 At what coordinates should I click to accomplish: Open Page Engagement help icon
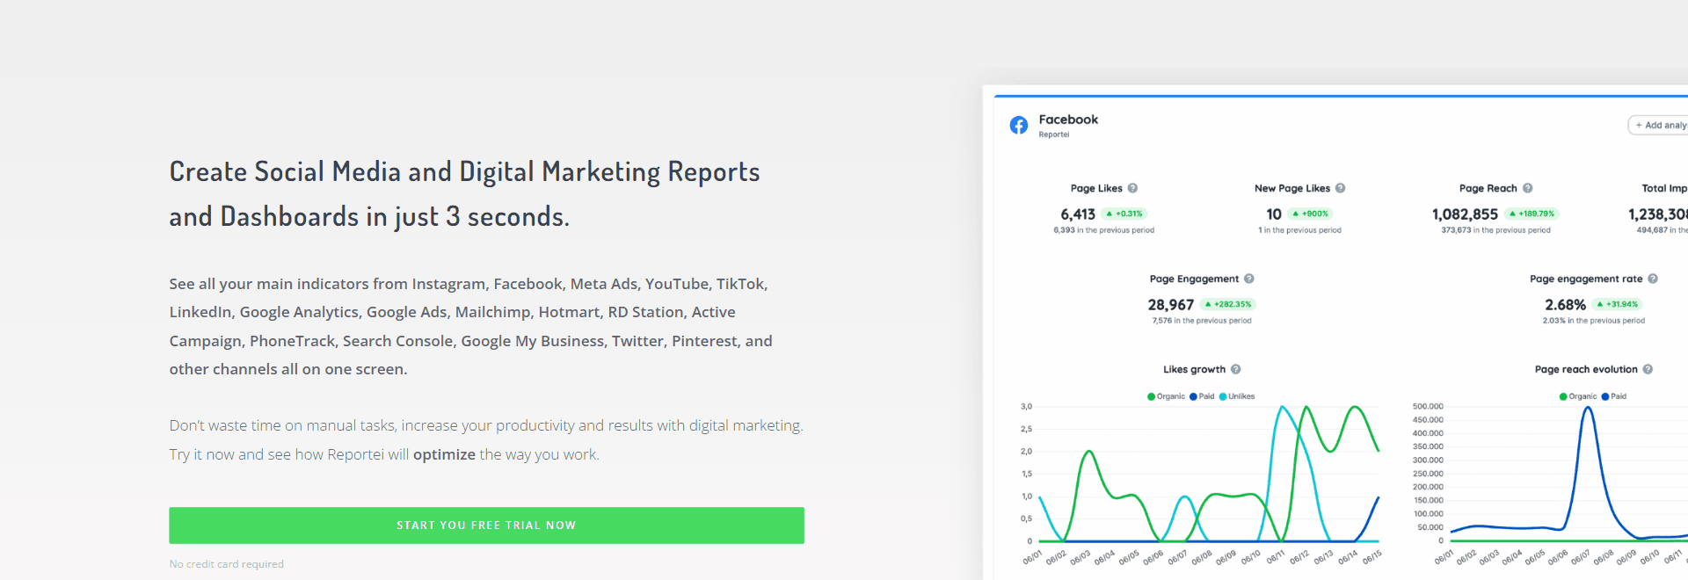[x=1248, y=279]
